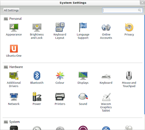Focus the search input field
145x130 pixels.
point(122,10)
